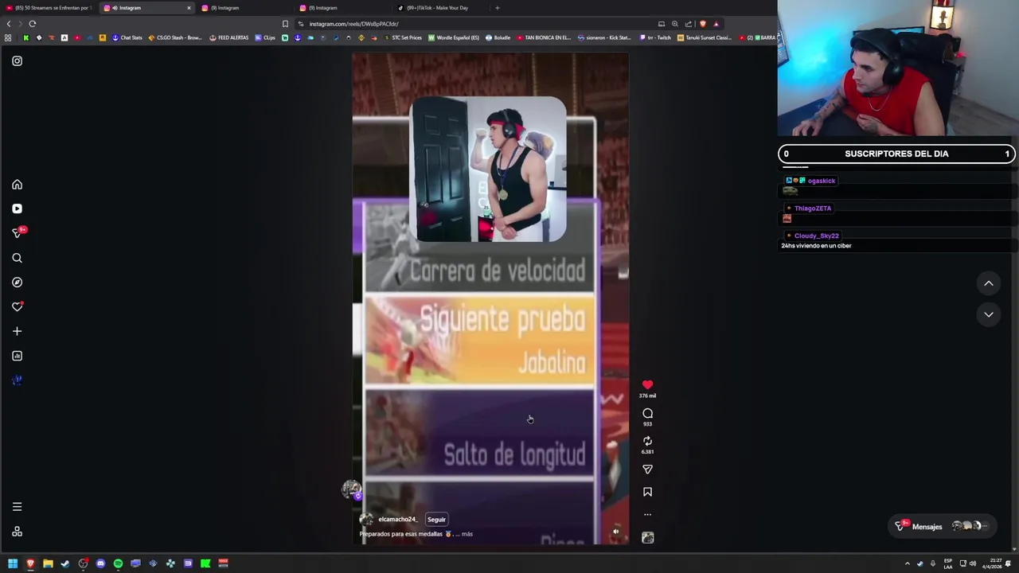Viewport: 1019px width, 573px height.
Task: Open Spotify from the taskbar
Action: click(118, 563)
